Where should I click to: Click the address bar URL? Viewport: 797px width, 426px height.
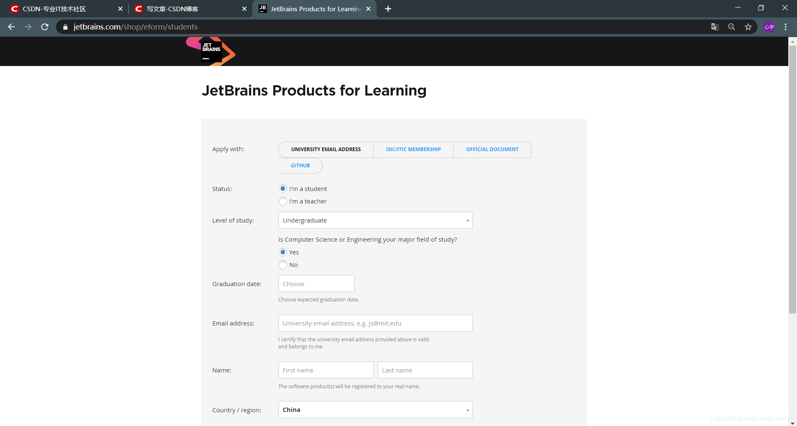click(135, 27)
